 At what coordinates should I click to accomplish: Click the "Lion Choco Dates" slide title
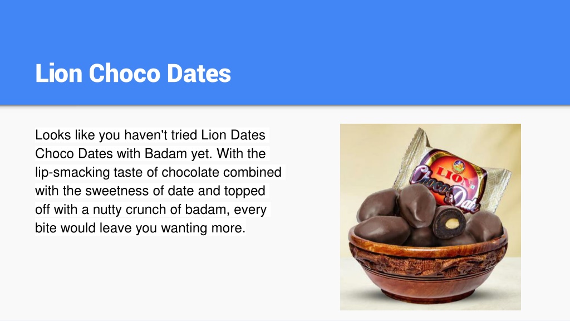click(133, 73)
